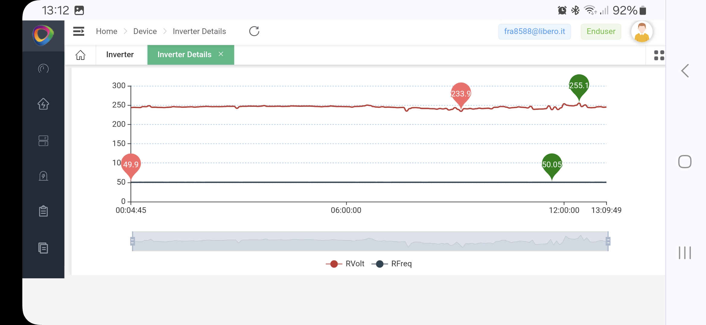Open the dashboard gauge sidebar icon
Image resolution: width=706 pixels, height=325 pixels.
point(43,69)
